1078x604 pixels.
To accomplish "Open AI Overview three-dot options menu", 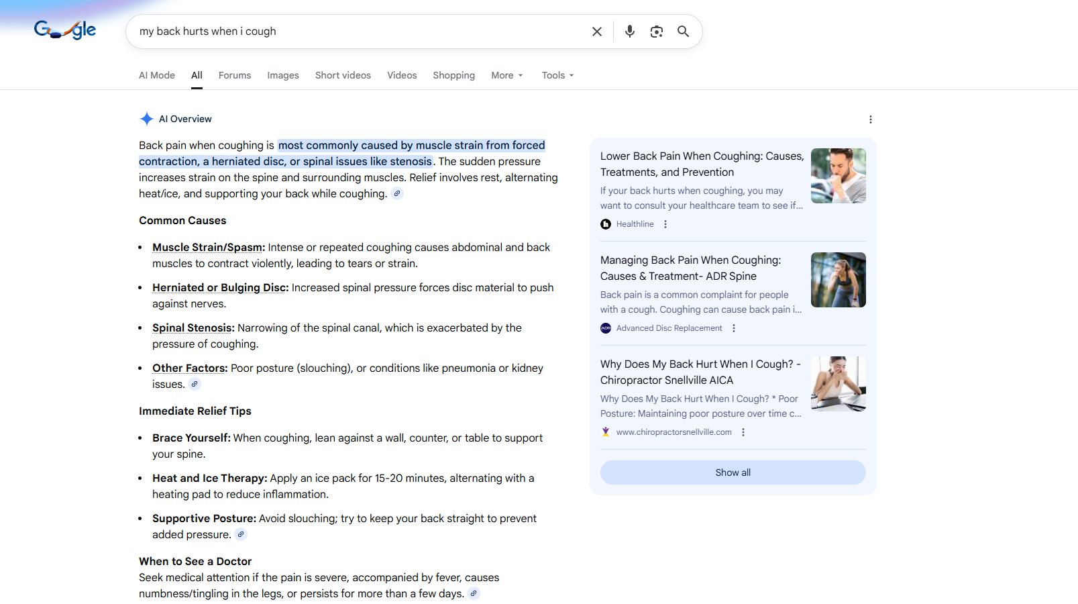I will (x=870, y=119).
